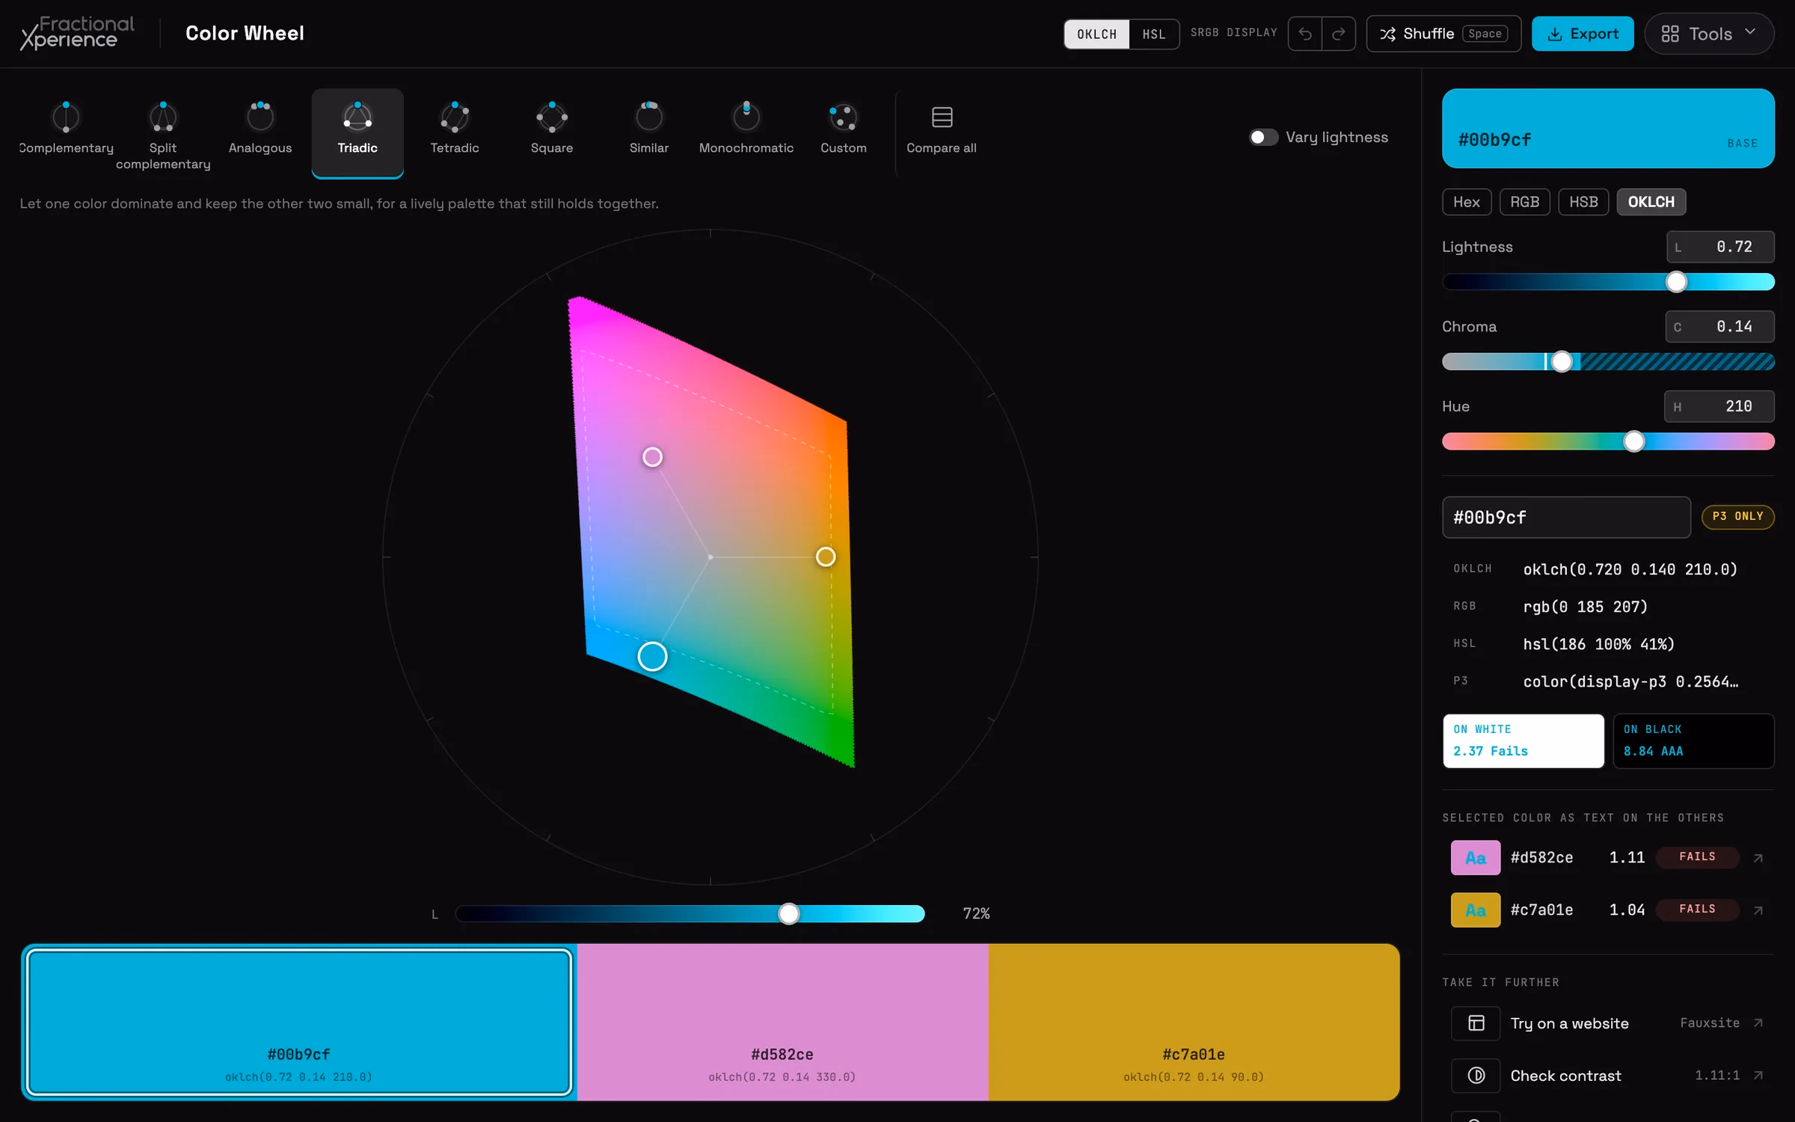Viewport: 1795px width, 1122px height.
Task: Select the #d582ce pink palette swatch
Action: tap(782, 1023)
